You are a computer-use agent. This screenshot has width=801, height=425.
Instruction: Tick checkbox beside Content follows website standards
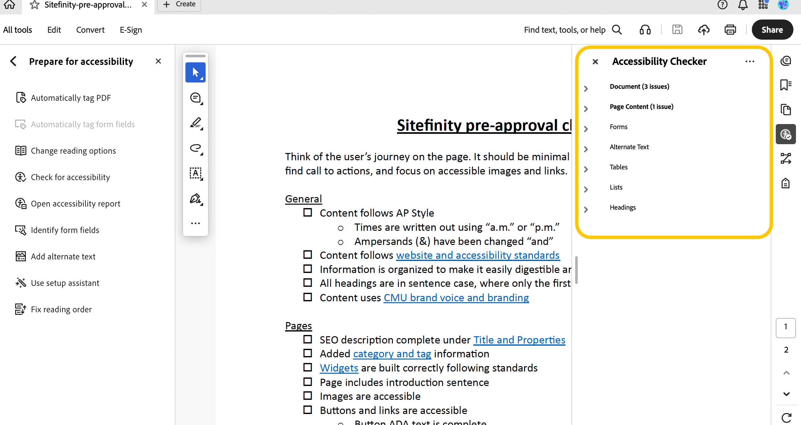click(308, 254)
